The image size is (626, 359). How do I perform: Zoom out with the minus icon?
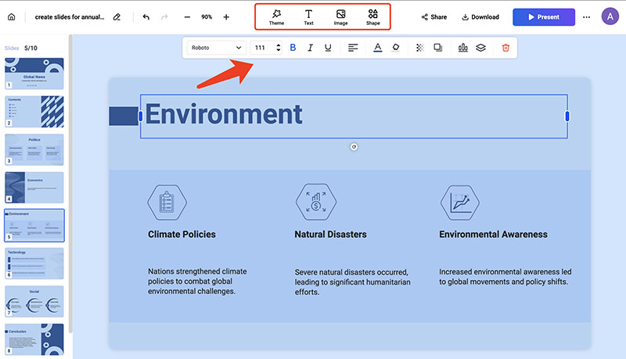[x=187, y=16]
